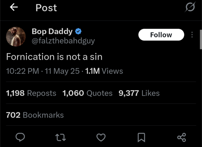The width and height of the screenshot is (202, 147).
Task: View the 1,198 Reposts list
Action: (x=31, y=93)
